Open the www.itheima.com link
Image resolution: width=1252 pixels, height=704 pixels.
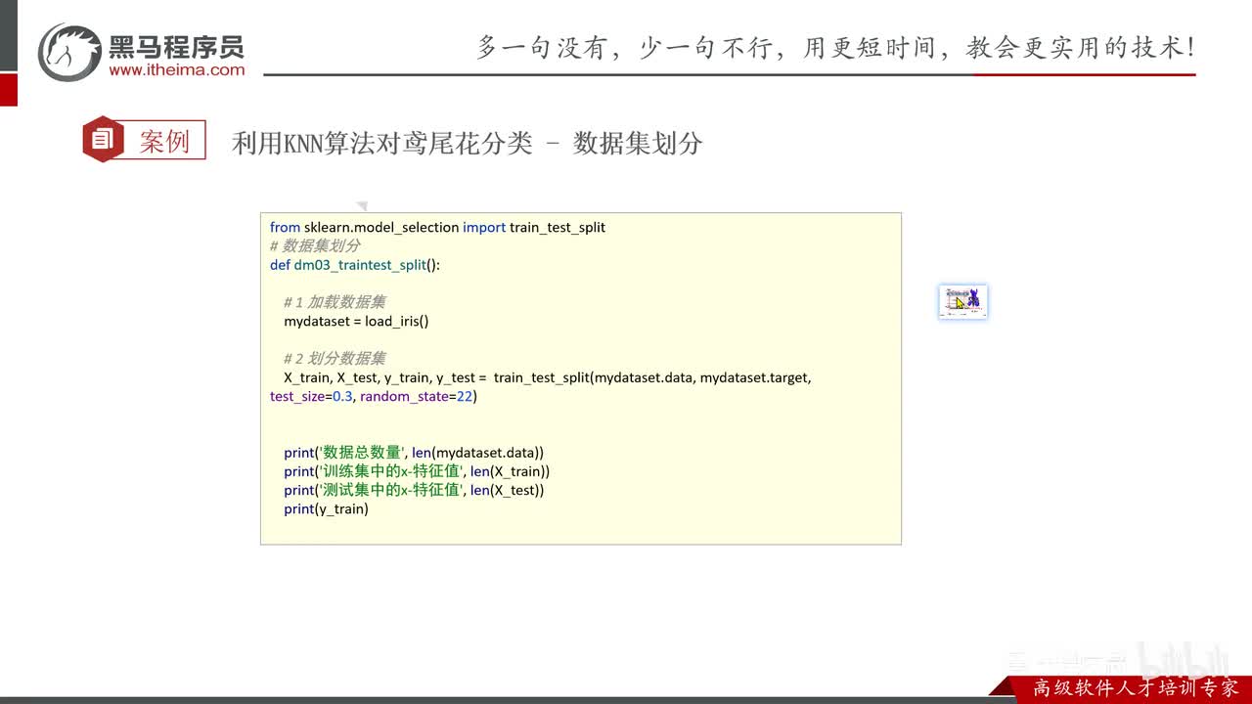point(177,69)
